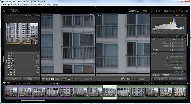The height and width of the screenshot is (104, 191).
Task: Hide the top module panel arrow
Action: tap(95, 7)
